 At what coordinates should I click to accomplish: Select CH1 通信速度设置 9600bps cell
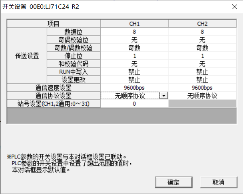134,88
